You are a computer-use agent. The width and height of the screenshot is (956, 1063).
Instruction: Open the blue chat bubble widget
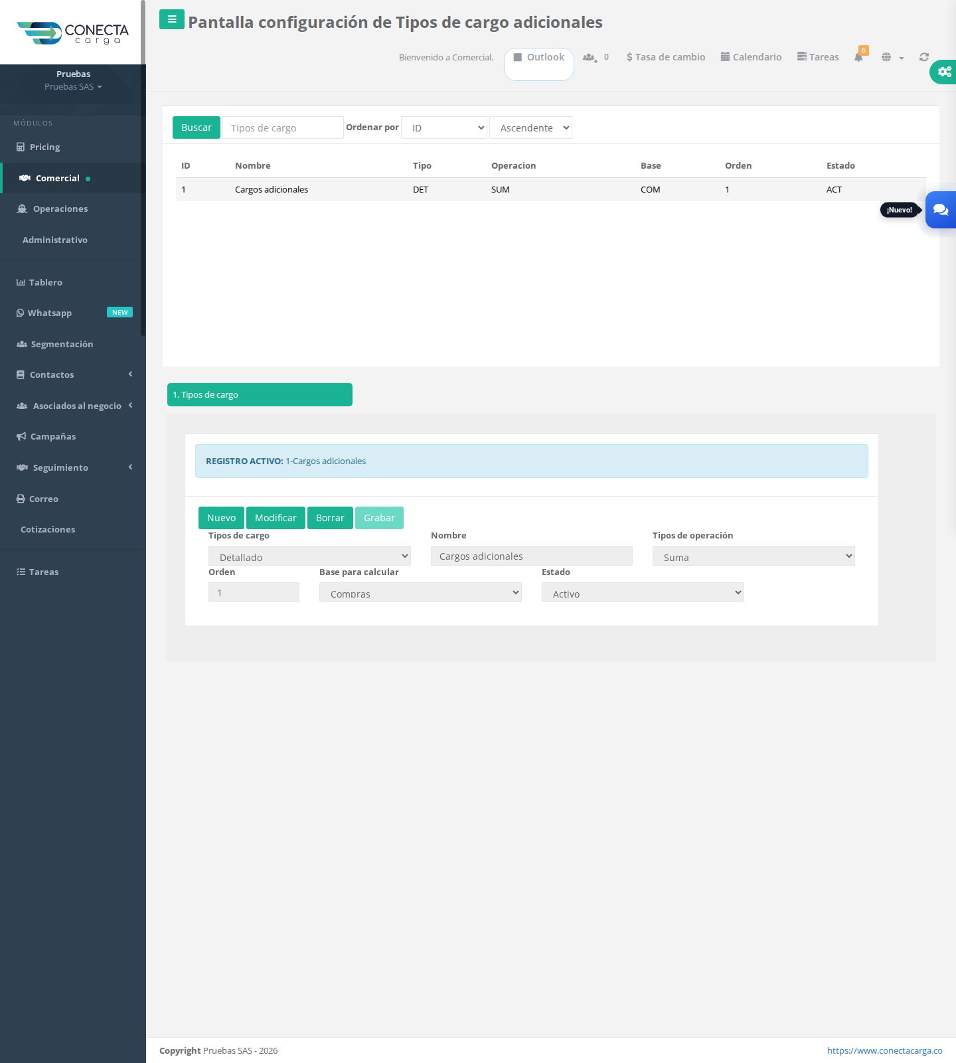pos(941,210)
